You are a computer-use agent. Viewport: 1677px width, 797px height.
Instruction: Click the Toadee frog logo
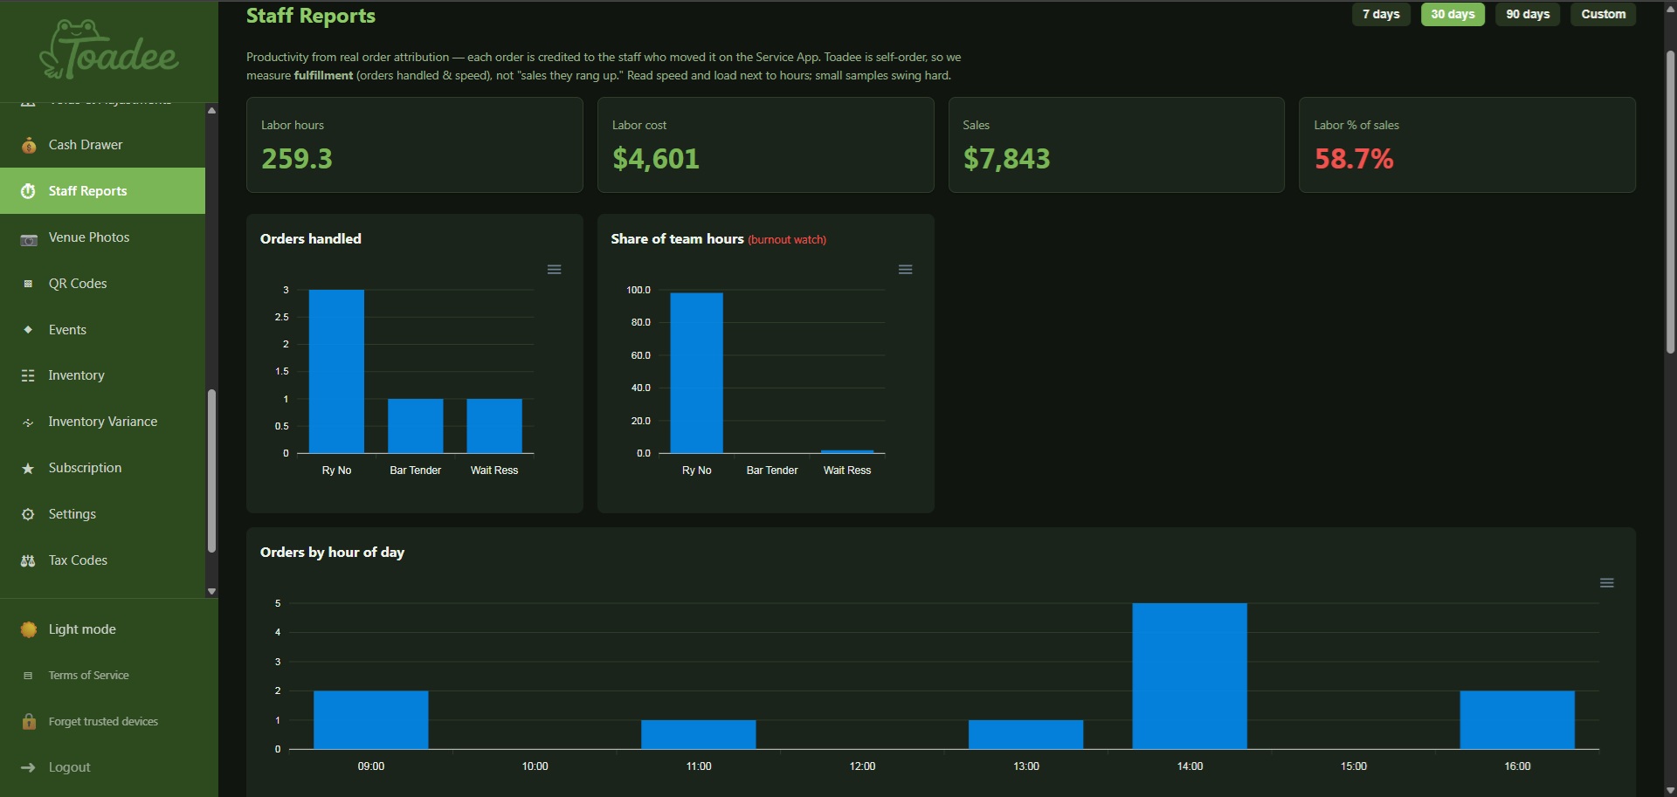click(x=108, y=49)
